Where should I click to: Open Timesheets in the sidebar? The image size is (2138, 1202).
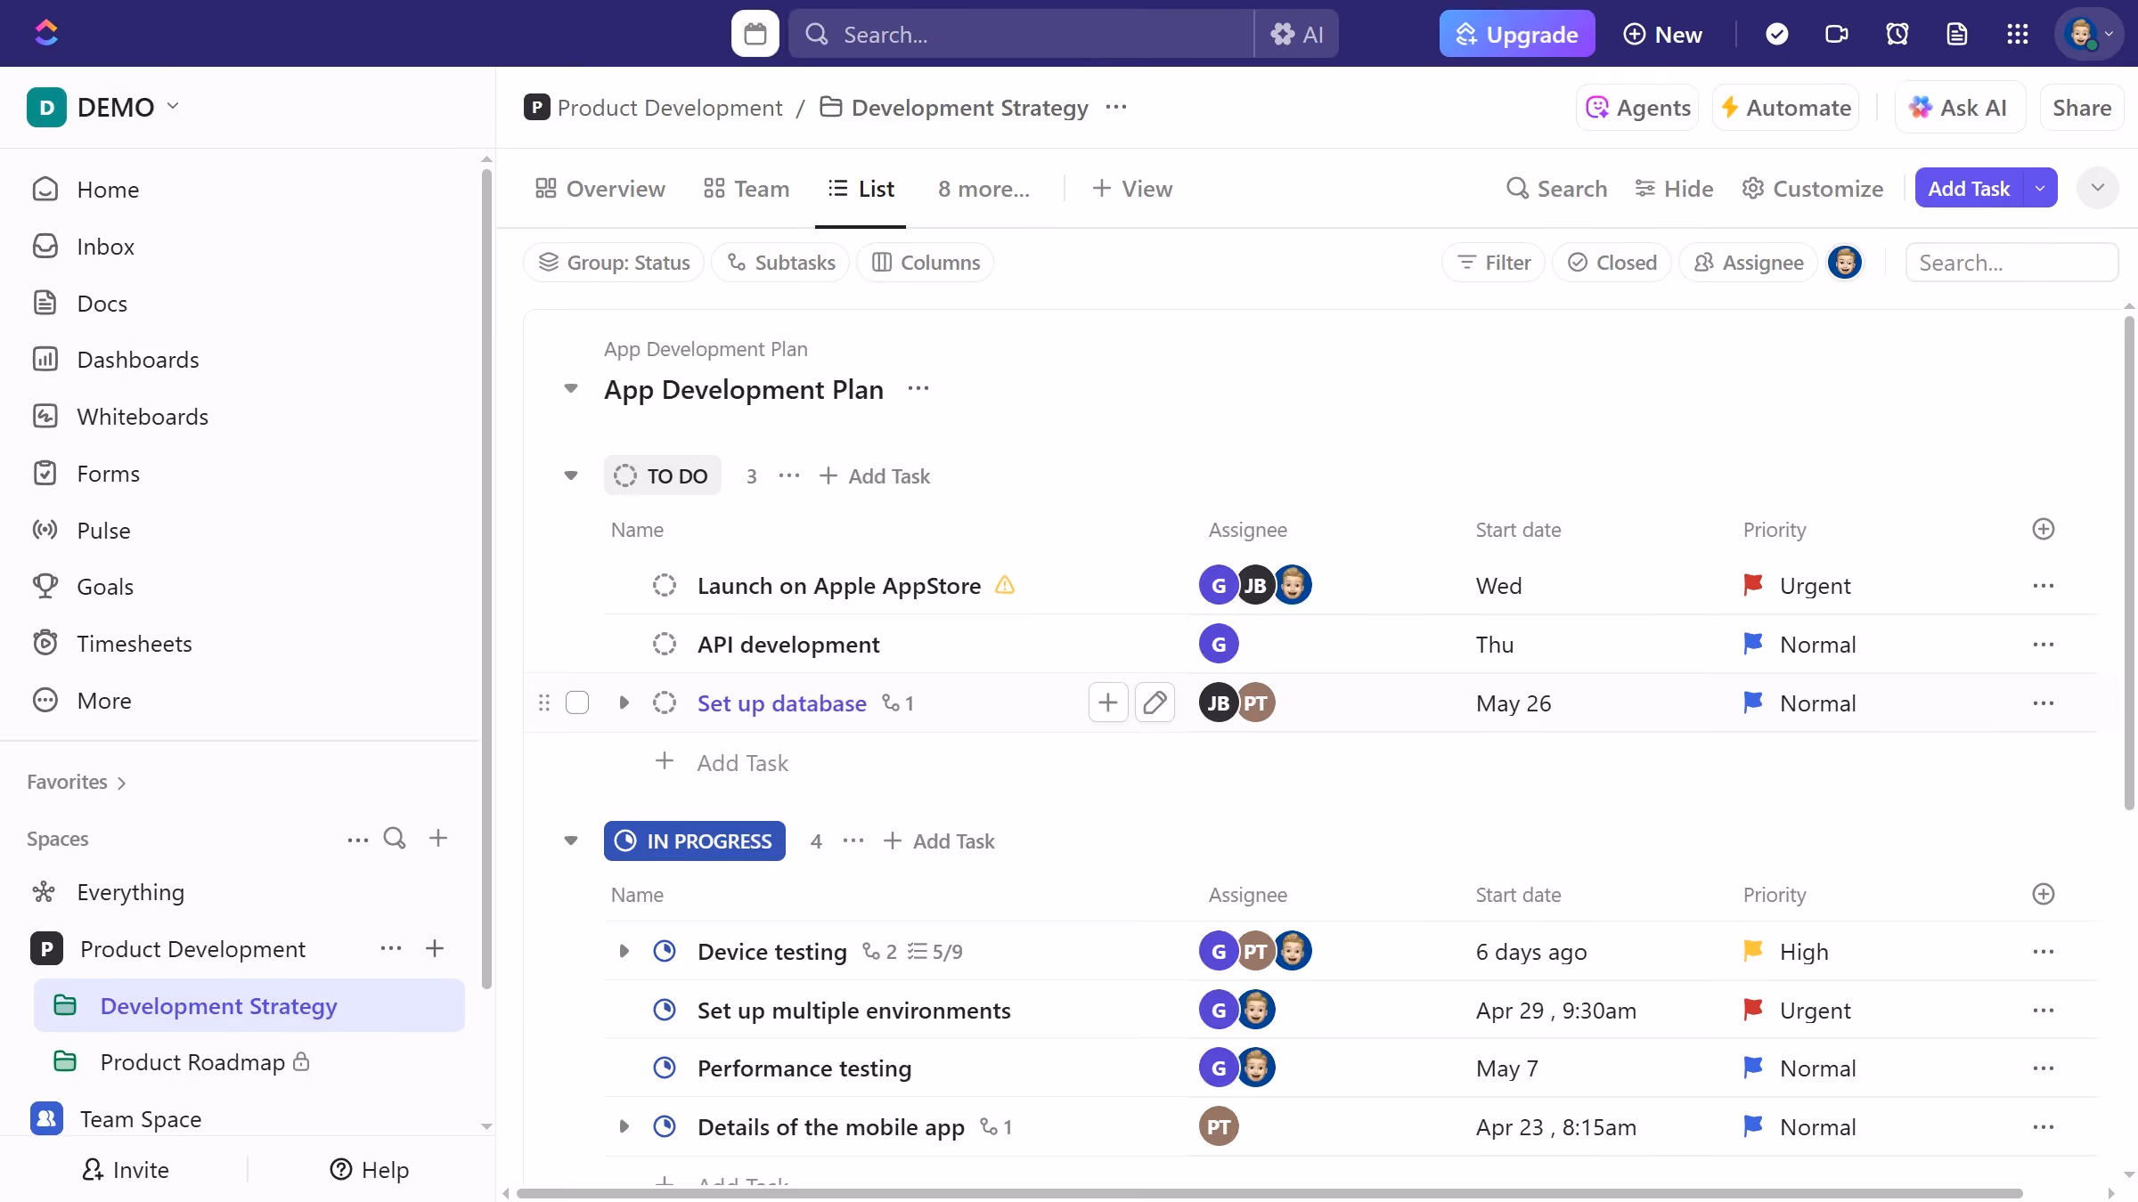134,643
